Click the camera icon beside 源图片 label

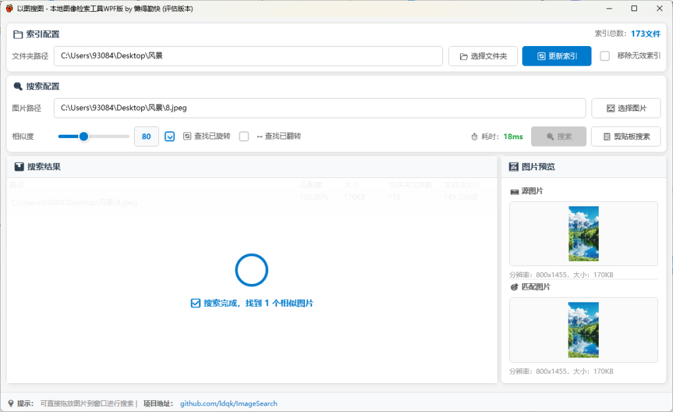[514, 191]
